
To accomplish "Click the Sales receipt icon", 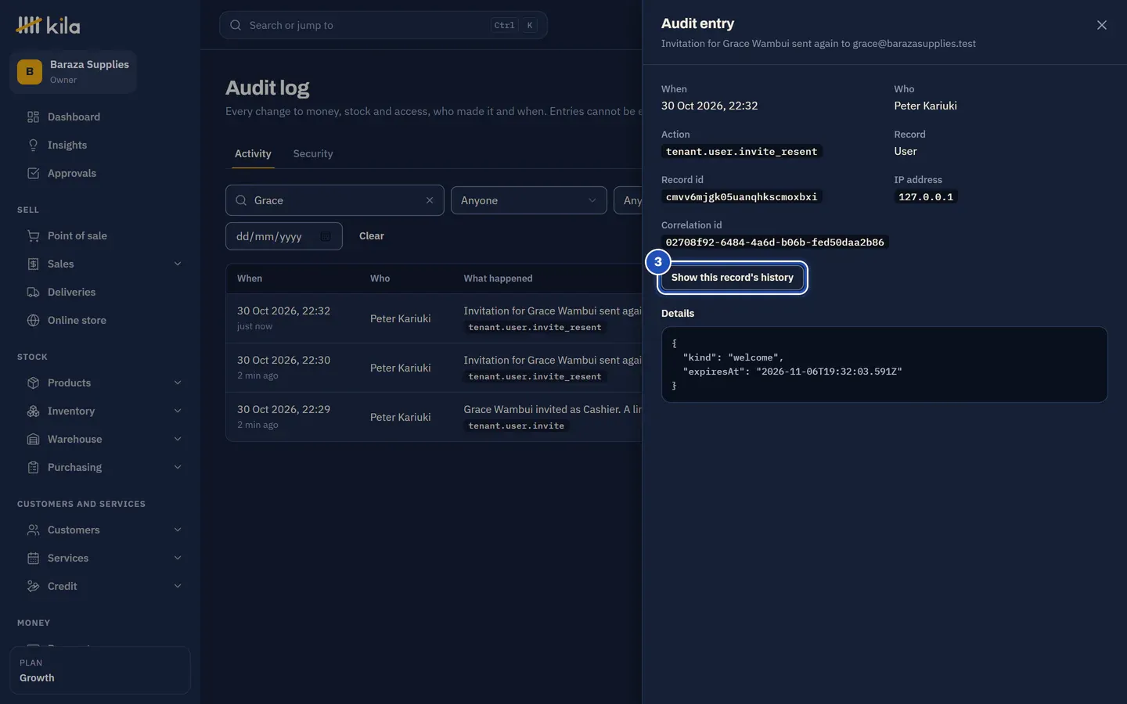I will [x=33, y=264].
